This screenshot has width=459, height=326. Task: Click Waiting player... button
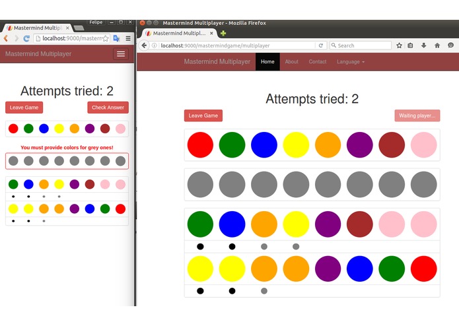click(x=417, y=115)
